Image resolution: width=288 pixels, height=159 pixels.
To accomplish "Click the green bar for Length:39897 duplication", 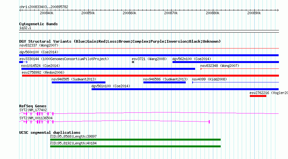I will 135,140.
